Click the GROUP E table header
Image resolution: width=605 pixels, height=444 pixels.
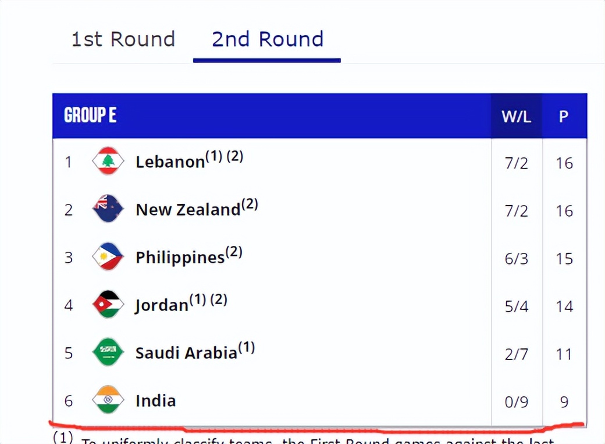click(90, 115)
